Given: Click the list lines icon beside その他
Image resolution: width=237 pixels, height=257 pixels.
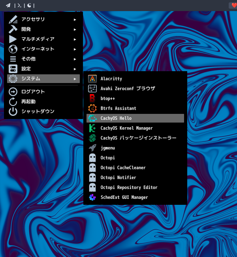Looking at the screenshot, I should [x=13, y=59].
